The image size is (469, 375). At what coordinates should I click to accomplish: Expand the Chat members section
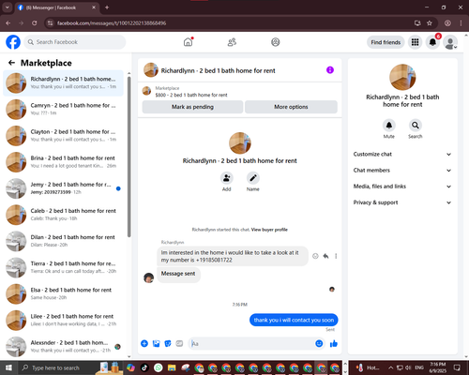pos(402,171)
